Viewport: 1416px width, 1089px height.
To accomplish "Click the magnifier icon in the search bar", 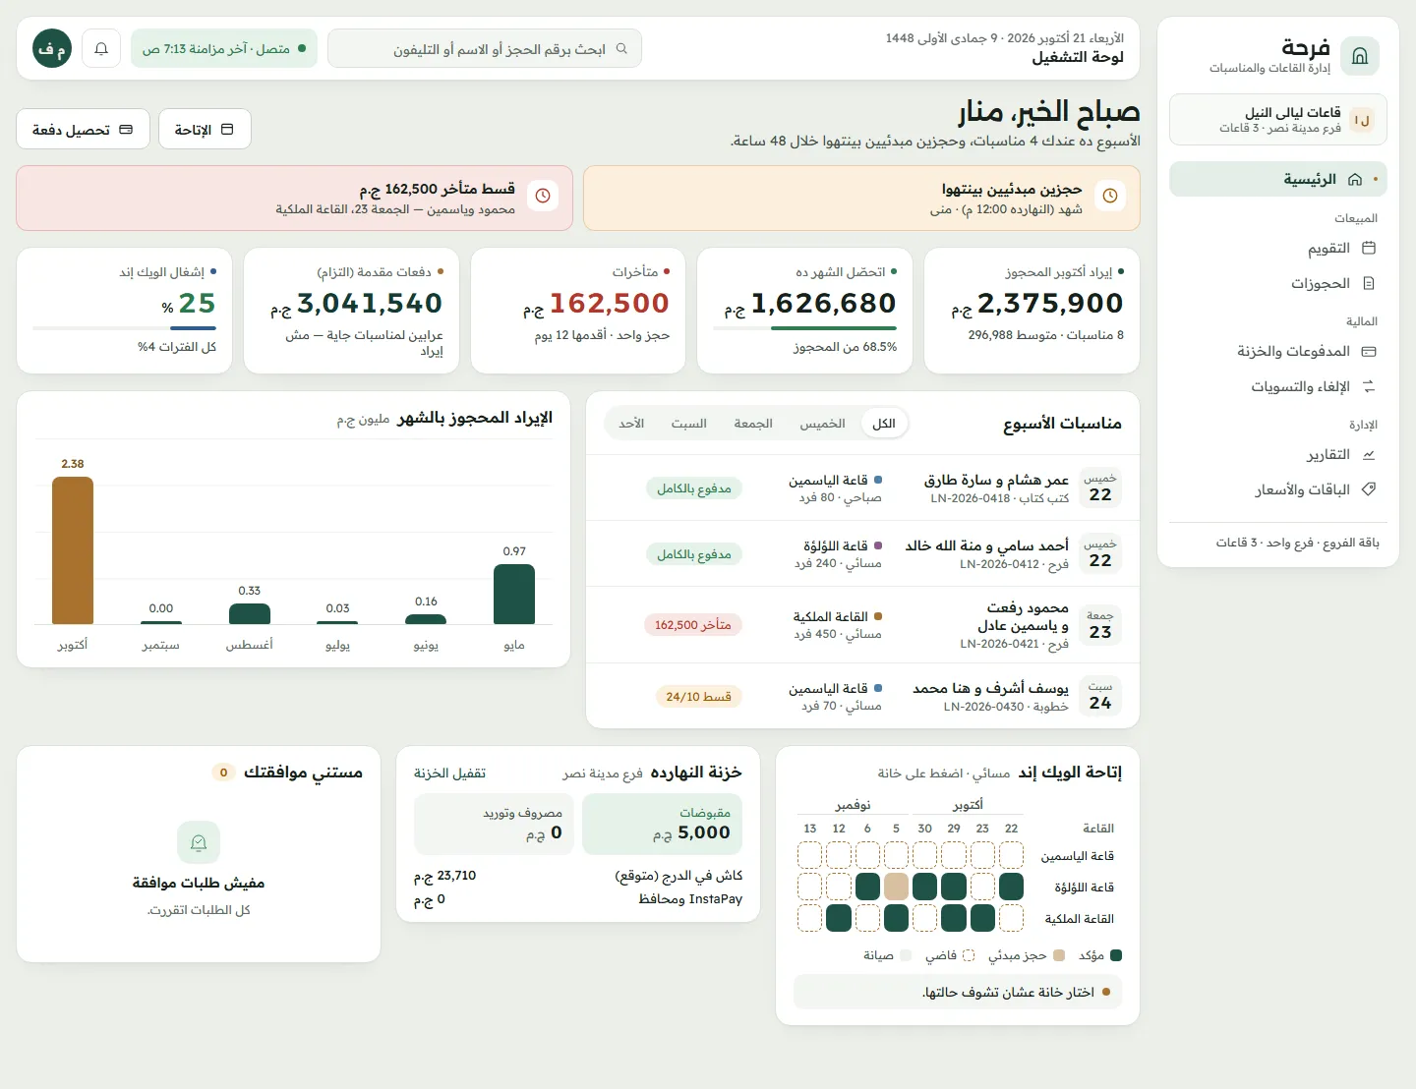I will pos(621,48).
